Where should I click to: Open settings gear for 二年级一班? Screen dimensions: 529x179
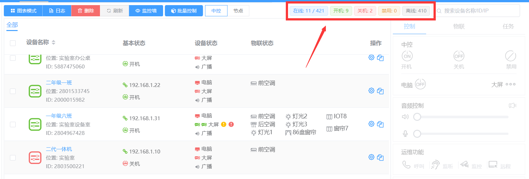371,91
